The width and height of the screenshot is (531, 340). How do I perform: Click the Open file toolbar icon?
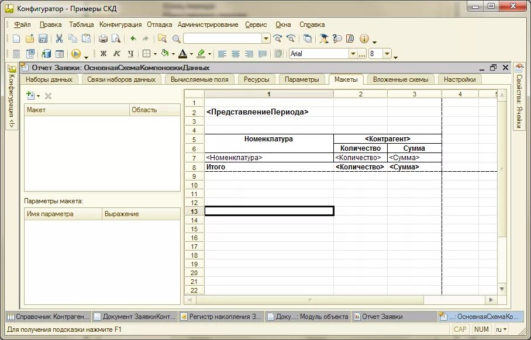29,39
